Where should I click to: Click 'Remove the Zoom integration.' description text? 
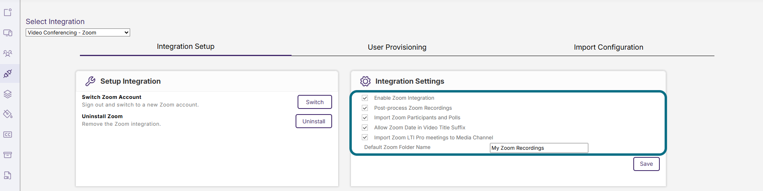click(x=121, y=124)
